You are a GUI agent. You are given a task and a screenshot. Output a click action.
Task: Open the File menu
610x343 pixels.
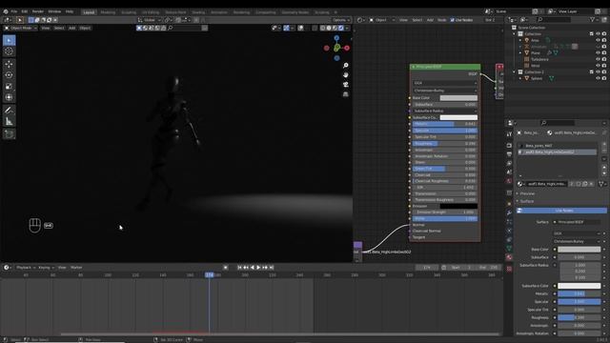point(14,11)
